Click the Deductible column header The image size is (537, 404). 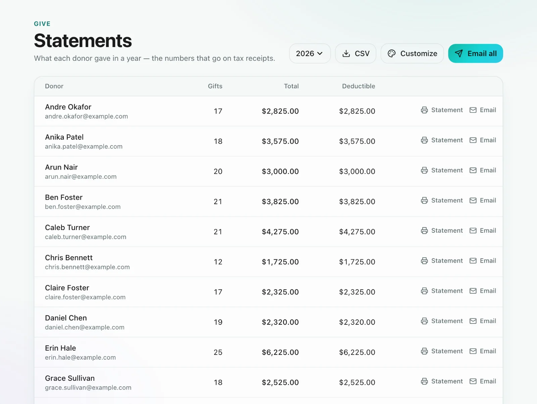click(358, 86)
